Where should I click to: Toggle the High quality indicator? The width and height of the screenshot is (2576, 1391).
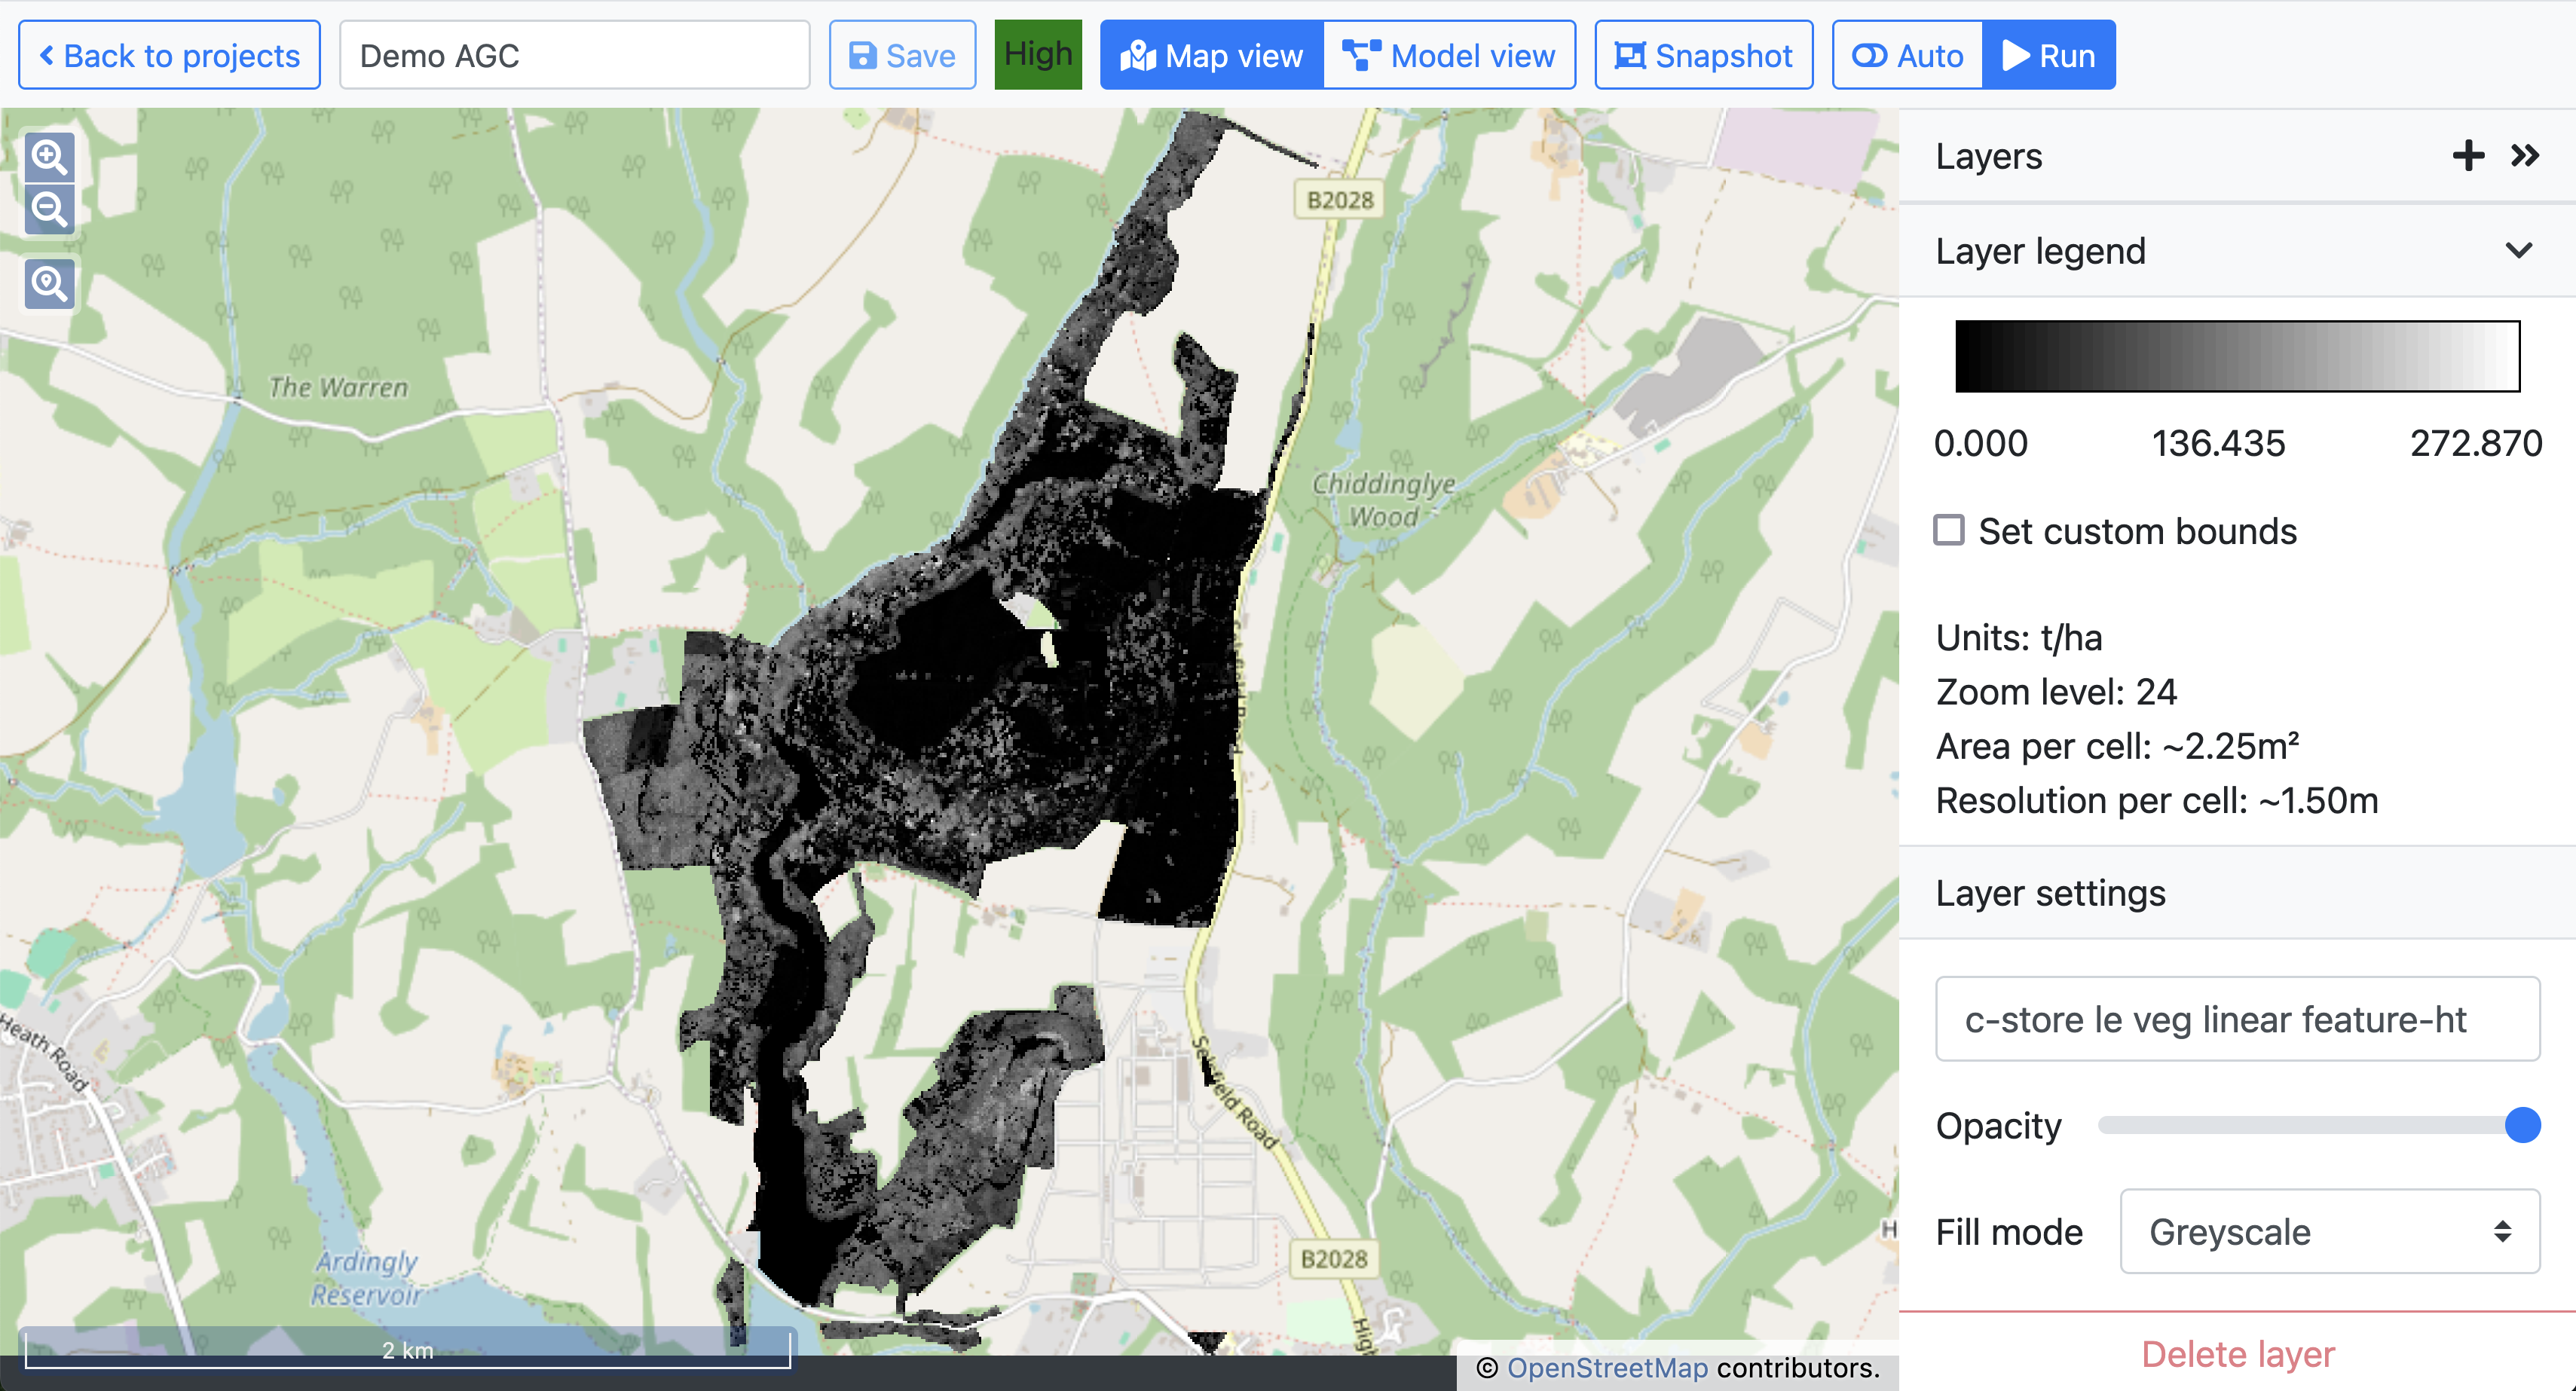pos(1038,55)
